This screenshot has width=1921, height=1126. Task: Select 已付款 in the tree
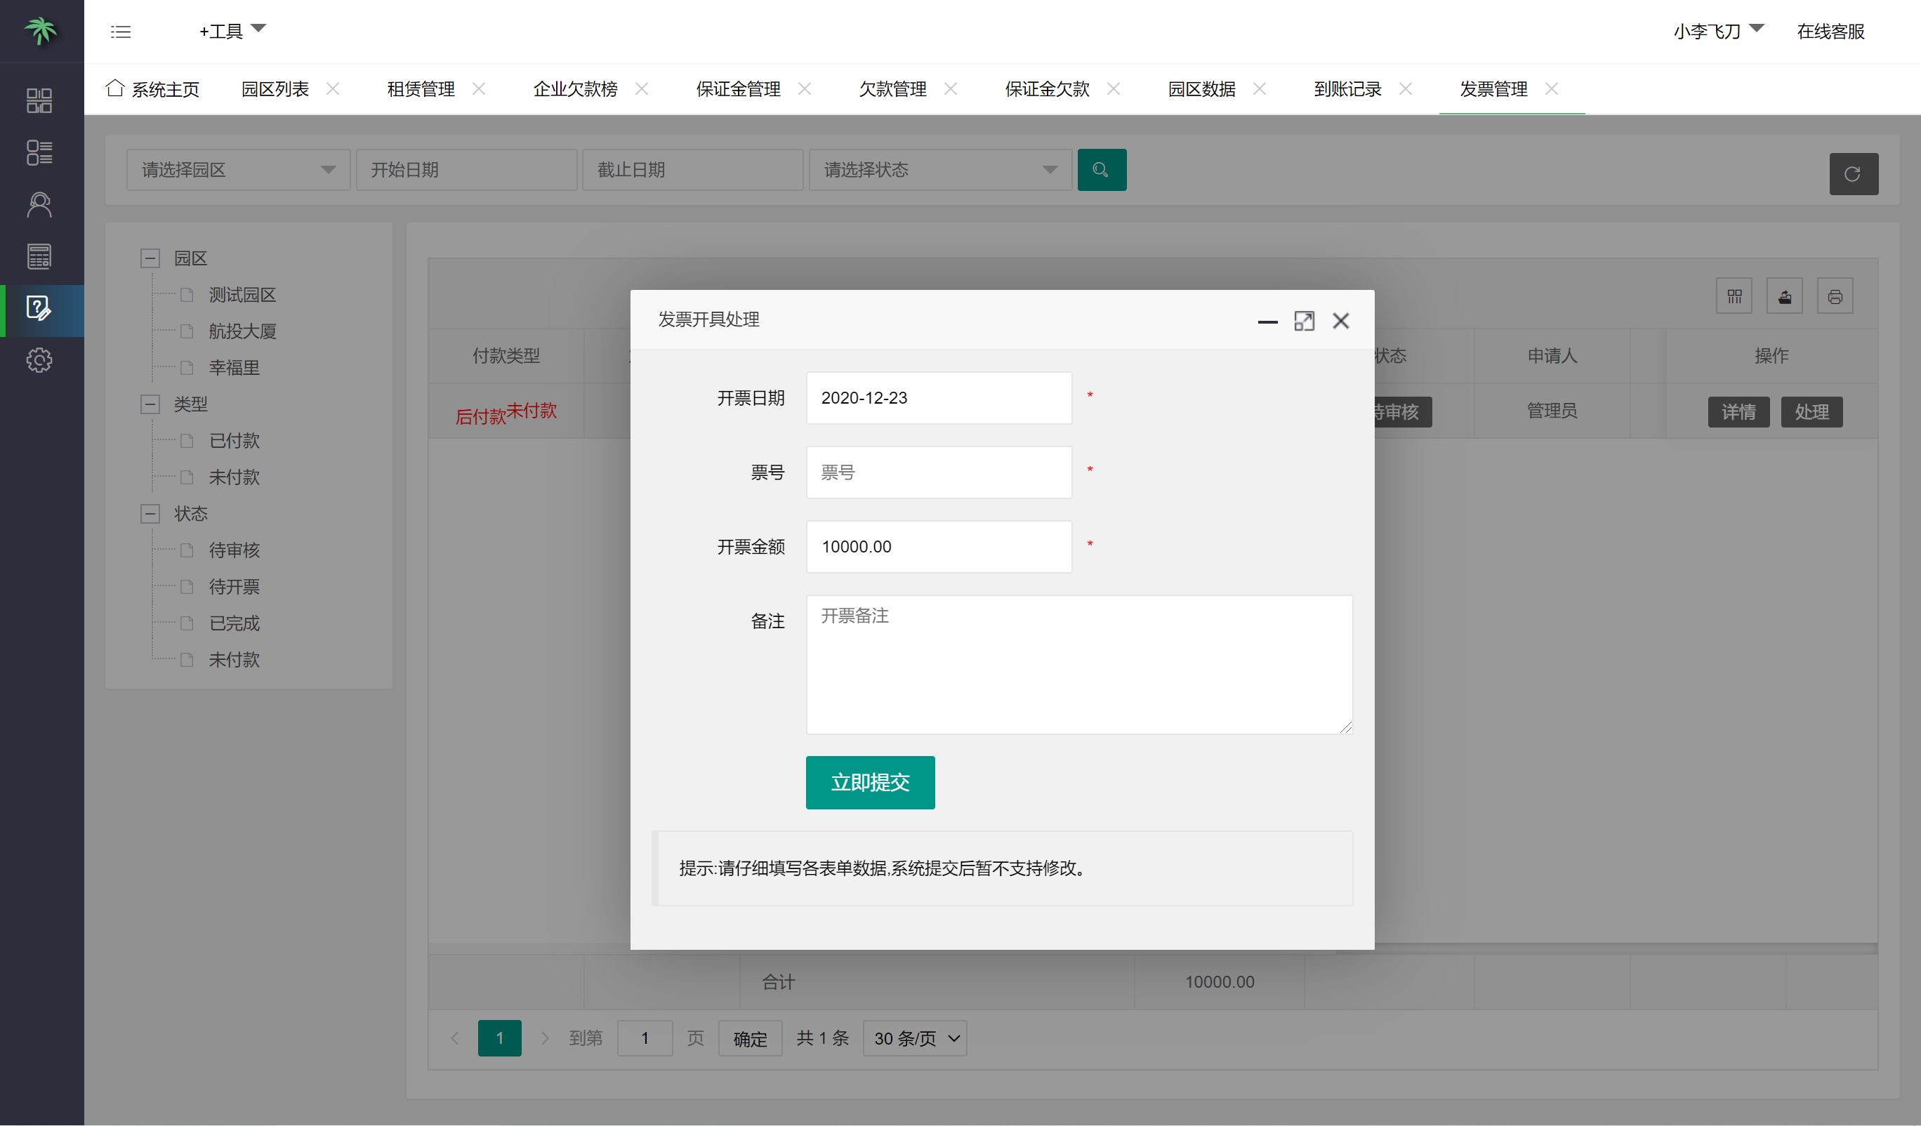click(x=234, y=440)
